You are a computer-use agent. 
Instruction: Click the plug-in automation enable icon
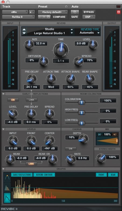click(x=75, y=12)
